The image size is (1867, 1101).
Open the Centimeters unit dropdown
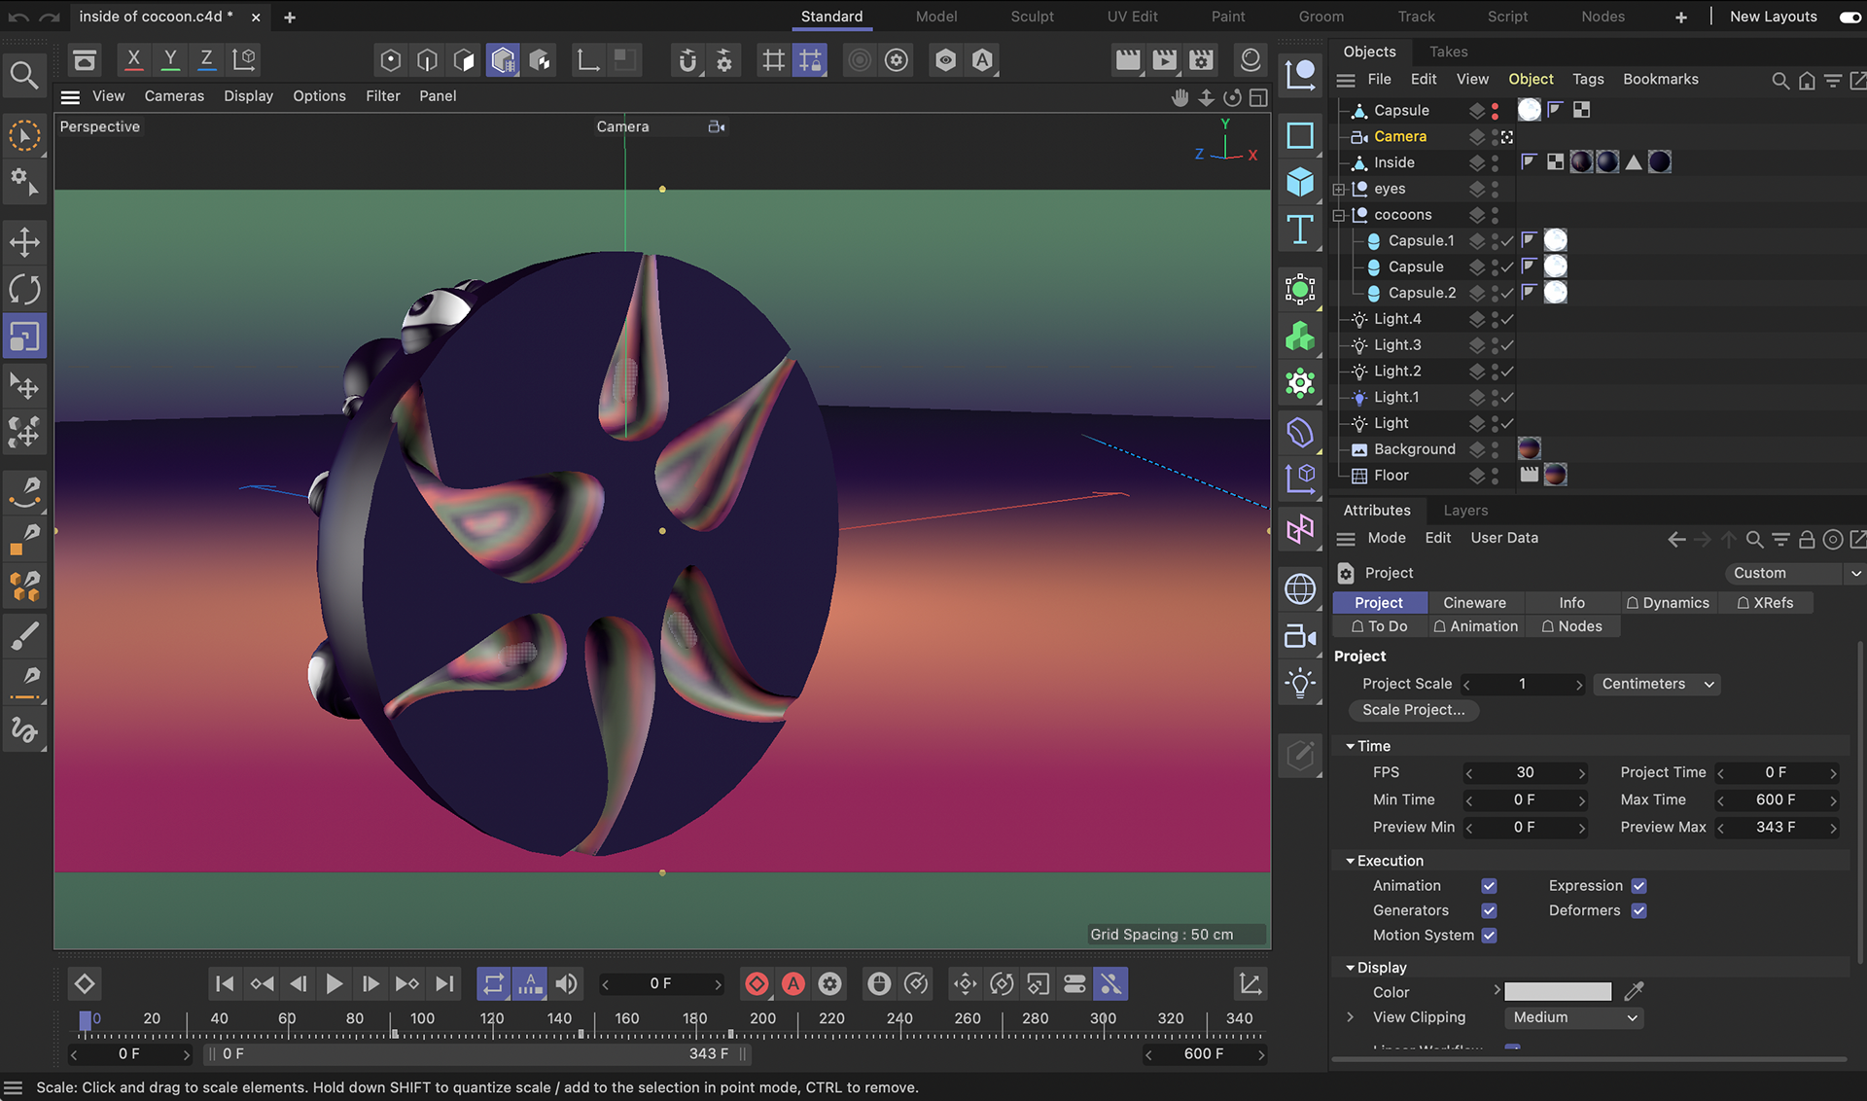(x=1657, y=685)
